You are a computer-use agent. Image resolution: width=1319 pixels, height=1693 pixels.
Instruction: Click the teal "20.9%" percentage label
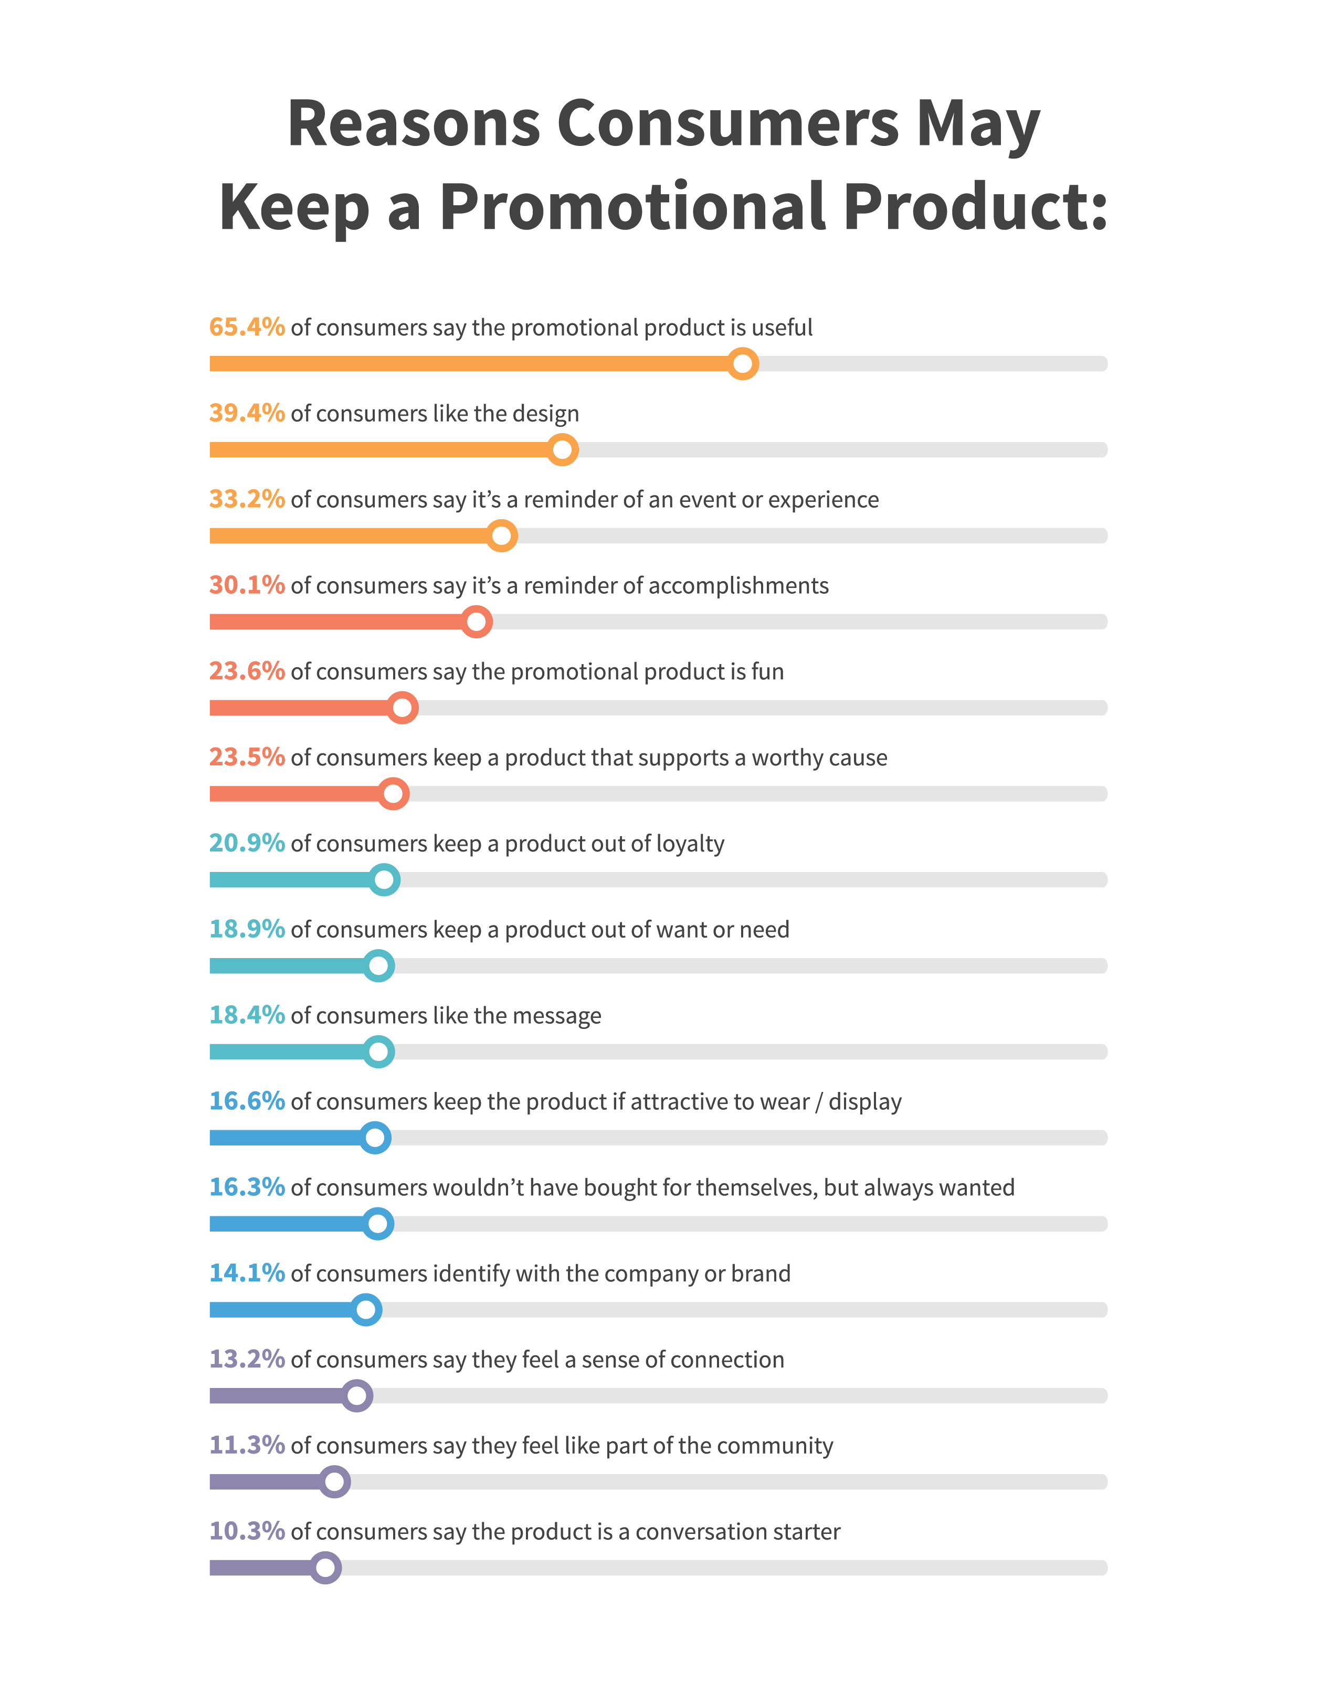tap(247, 844)
